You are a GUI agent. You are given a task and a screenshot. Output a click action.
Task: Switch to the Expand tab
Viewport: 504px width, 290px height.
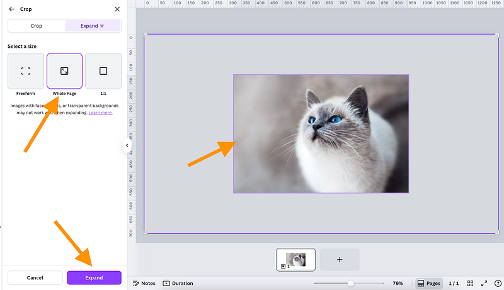coord(93,26)
